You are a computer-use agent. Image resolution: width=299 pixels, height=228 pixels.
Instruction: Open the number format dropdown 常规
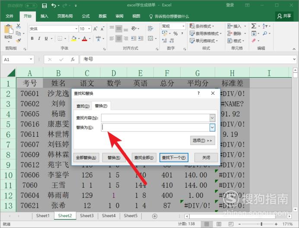pyautogui.click(x=184, y=26)
